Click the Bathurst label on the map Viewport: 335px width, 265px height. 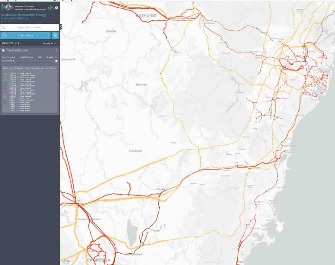[x=147, y=15]
